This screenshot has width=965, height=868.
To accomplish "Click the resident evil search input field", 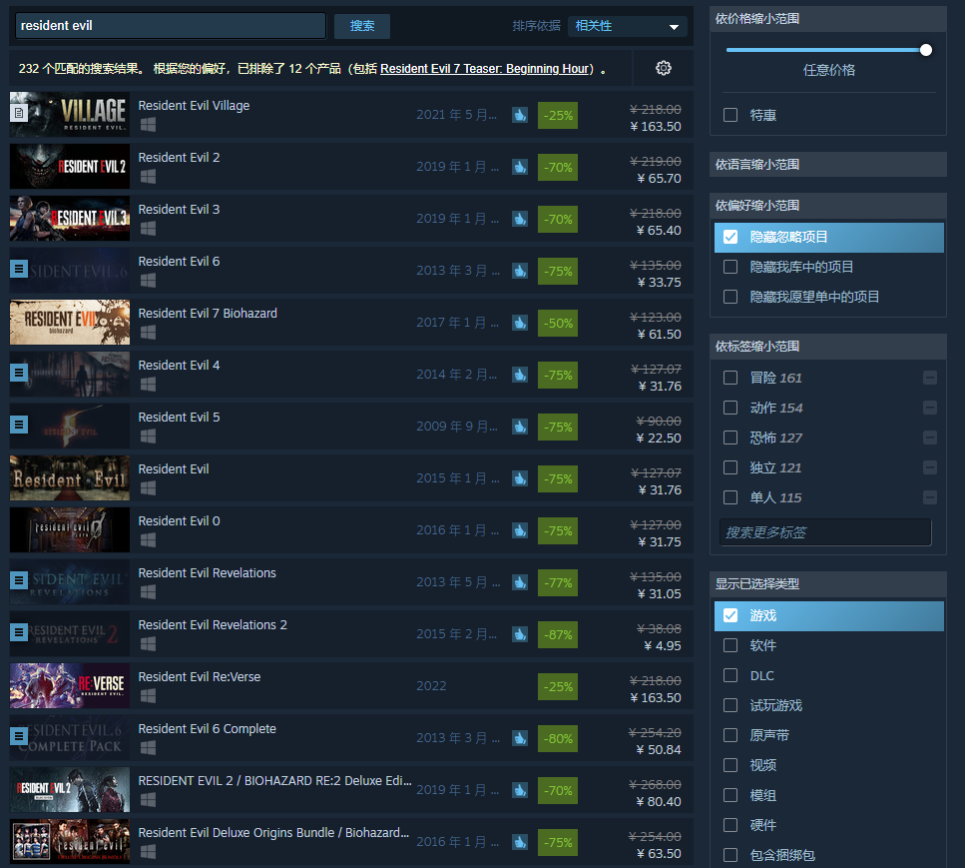I will click(171, 26).
